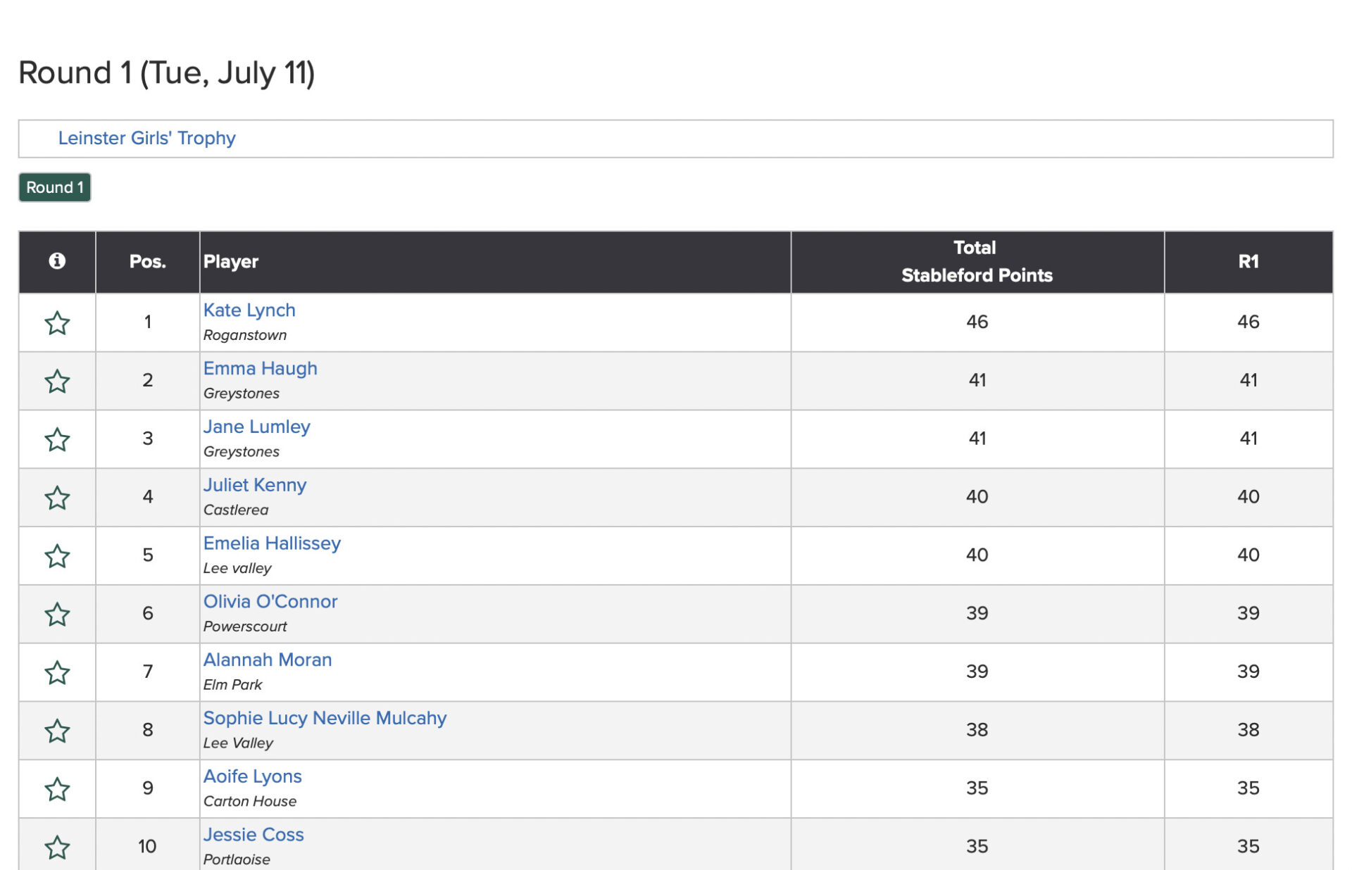Open Juliet Kenny's profile link

pyautogui.click(x=254, y=485)
